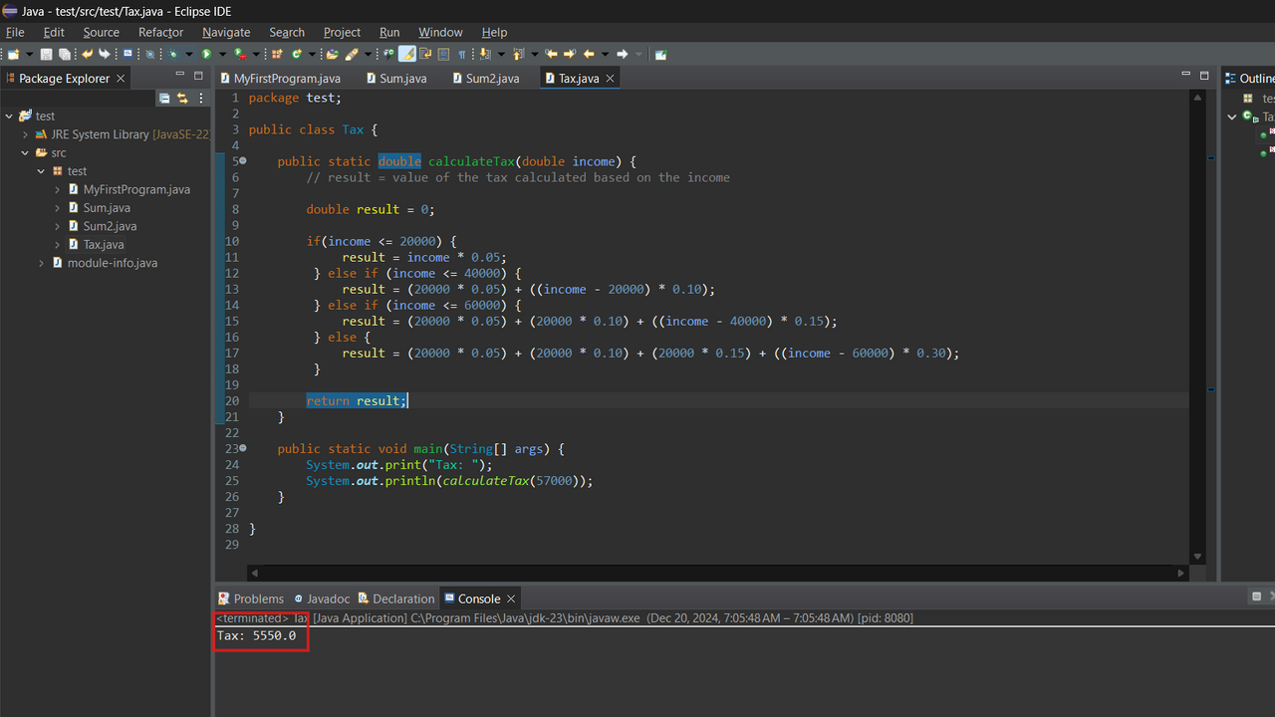Open dropdown next to New file icon

[29, 54]
